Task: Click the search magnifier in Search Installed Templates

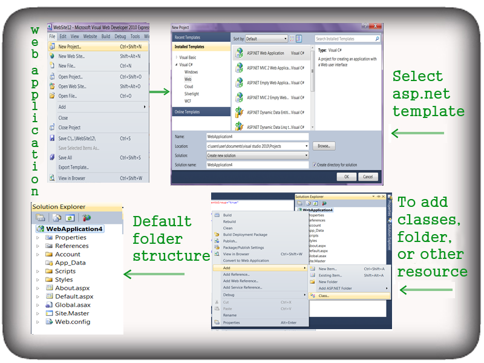Action: pos(378,39)
